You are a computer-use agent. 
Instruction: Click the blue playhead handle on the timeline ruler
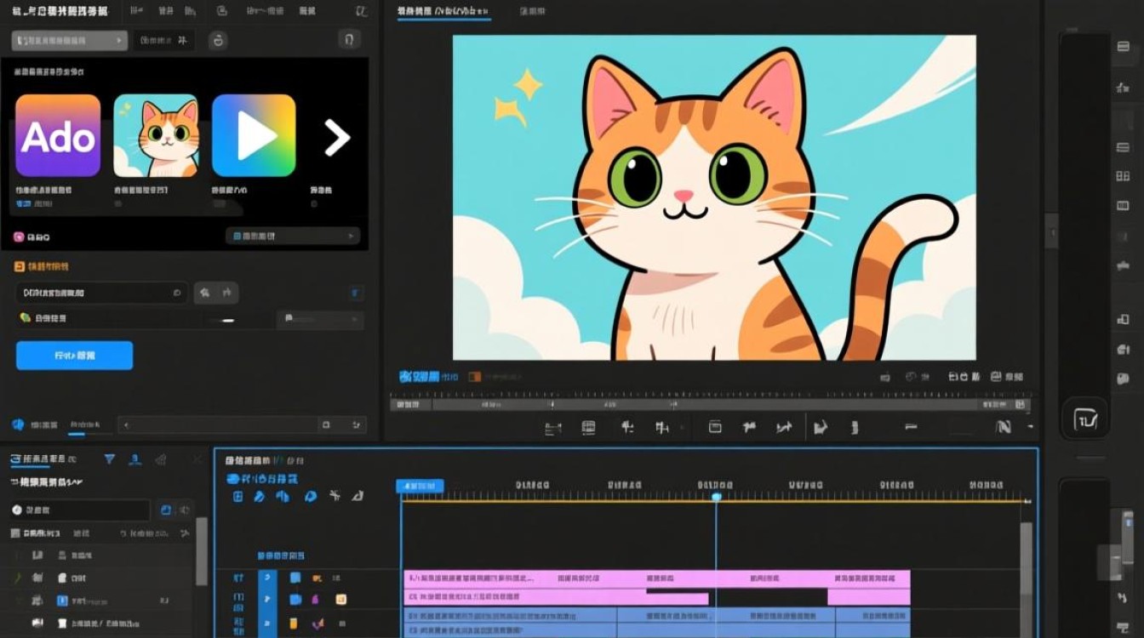click(x=716, y=496)
